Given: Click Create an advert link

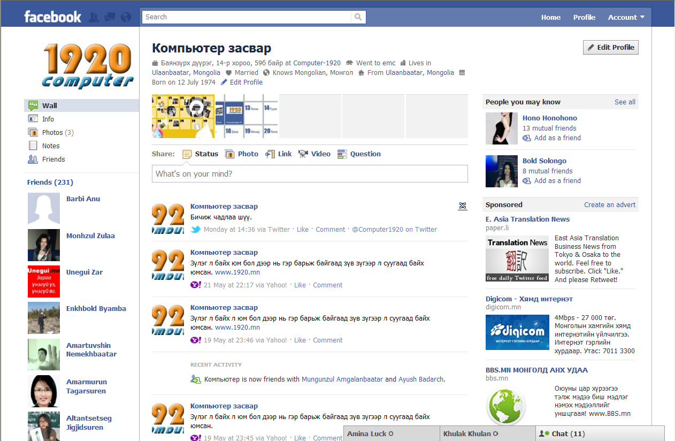Looking at the screenshot, I should click(610, 205).
